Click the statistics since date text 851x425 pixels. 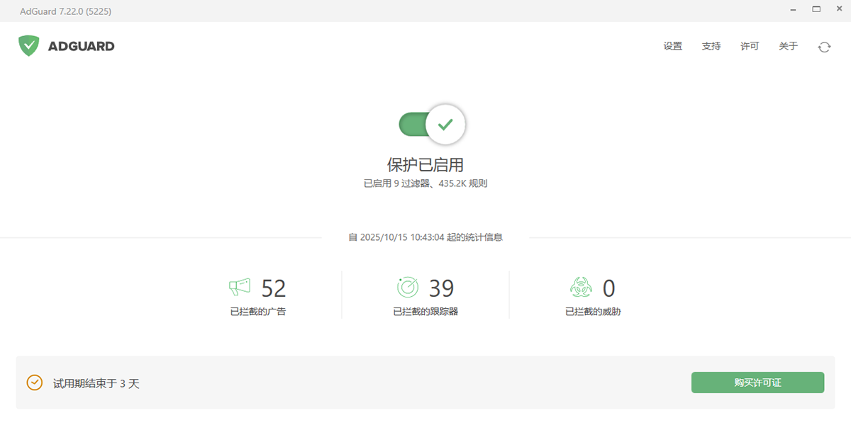[425, 237]
